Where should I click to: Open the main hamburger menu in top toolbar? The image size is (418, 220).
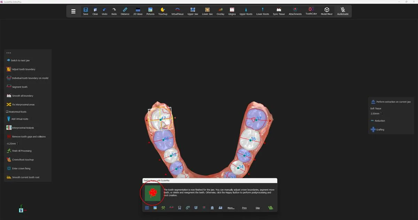[x=73, y=11]
